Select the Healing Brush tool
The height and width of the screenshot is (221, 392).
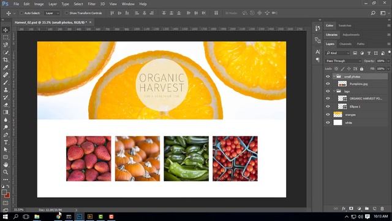pyautogui.click(x=6, y=75)
